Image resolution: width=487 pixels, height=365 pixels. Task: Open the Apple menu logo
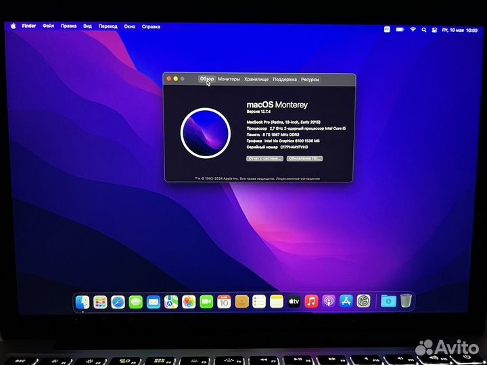click(x=14, y=26)
